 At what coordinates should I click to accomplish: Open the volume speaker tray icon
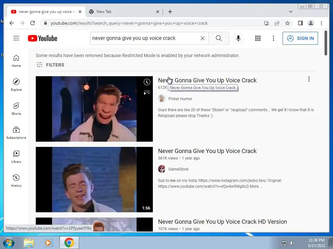click(292, 243)
